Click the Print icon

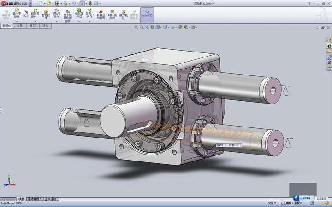[x=65, y=3]
